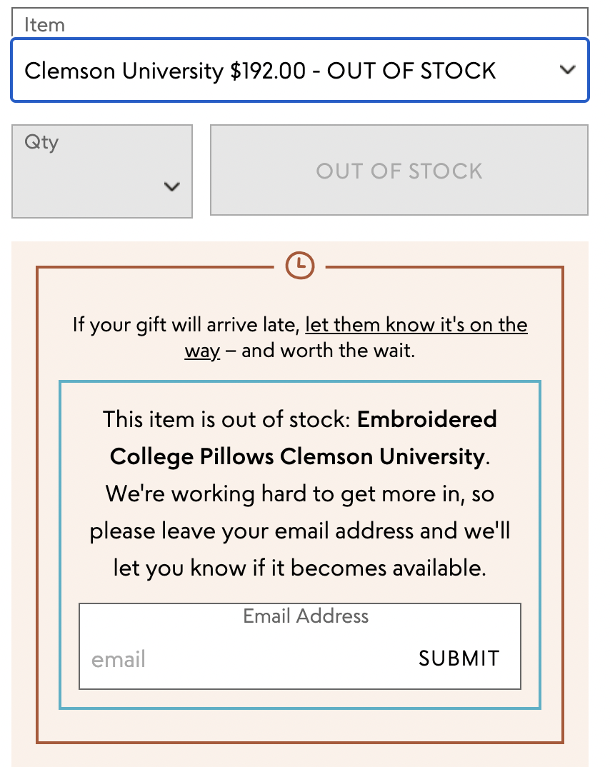Screen dimensions: 610x767
Task: Click the "This item is out of stock" text
Action: pyautogui.click(x=226, y=420)
